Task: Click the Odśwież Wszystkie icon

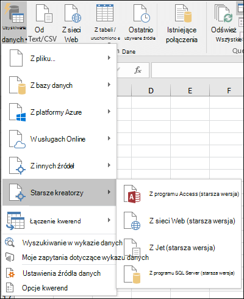Action: pyautogui.click(x=223, y=13)
